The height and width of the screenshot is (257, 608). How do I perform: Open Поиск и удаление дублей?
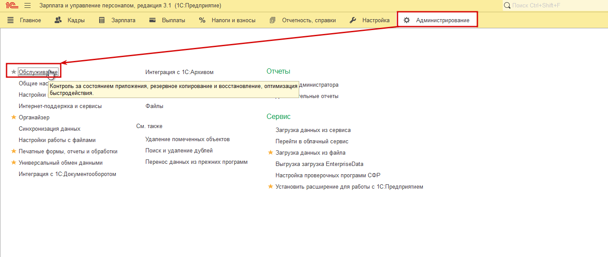tap(179, 151)
